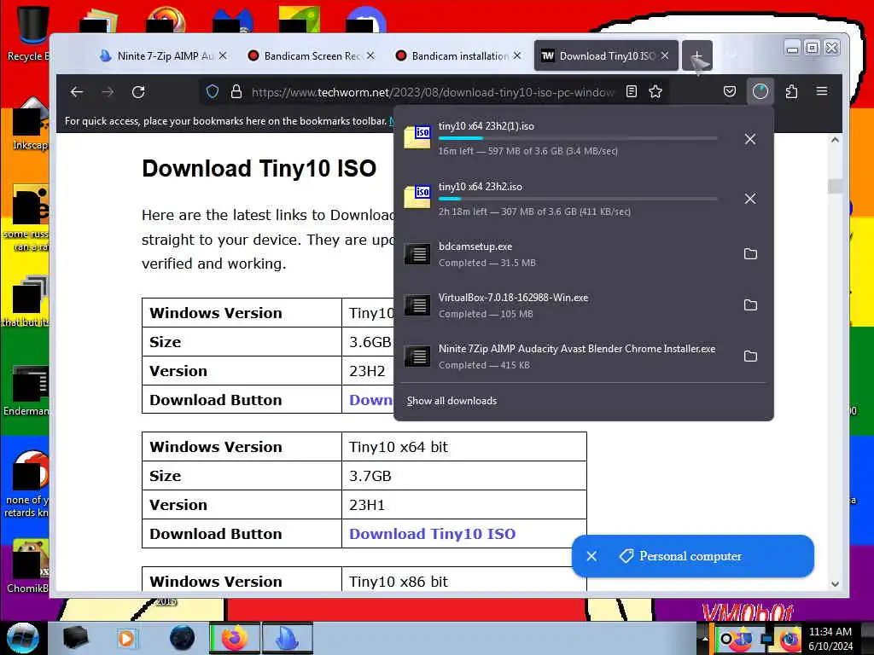Open Ninite 7Zip AIMP Audacity Installer.exe entry

point(567,356)
